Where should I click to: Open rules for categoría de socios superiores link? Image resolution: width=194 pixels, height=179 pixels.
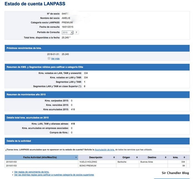pyautogui.click(x=54, y=175)
